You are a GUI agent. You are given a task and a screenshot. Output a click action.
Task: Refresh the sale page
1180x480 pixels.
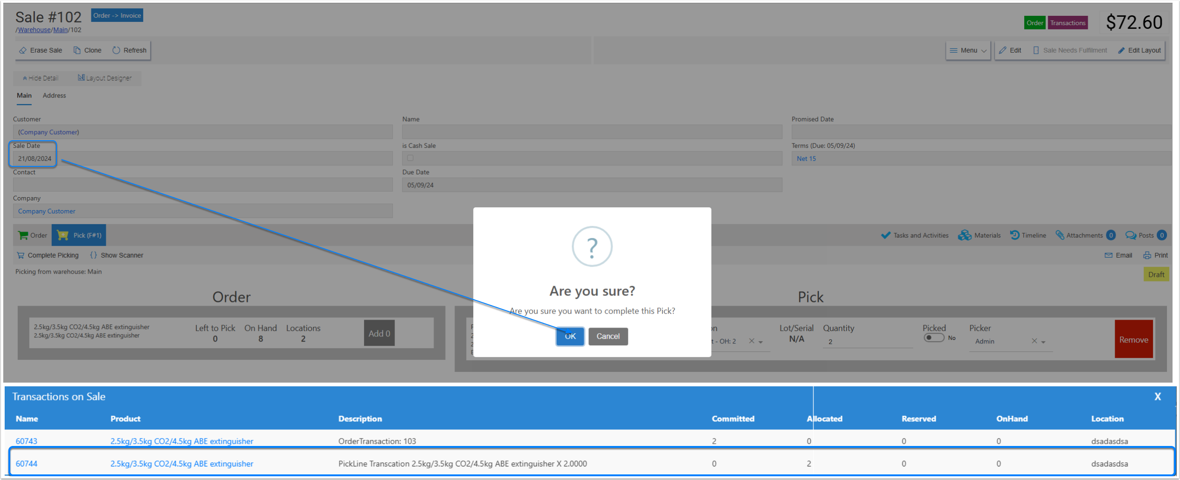click(x=116, y=50)
